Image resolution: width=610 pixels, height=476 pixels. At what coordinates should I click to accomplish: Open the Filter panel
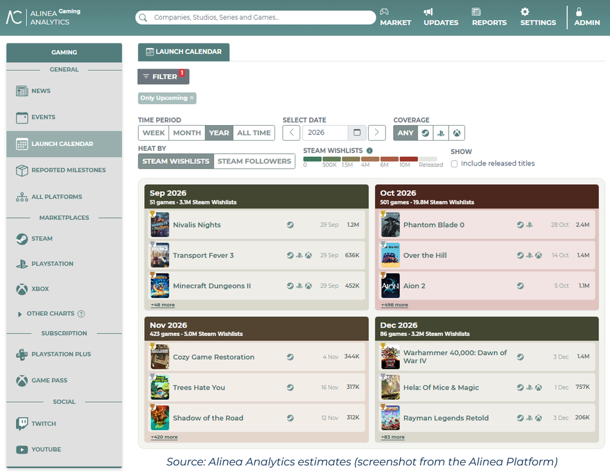(x=163, y=77)
